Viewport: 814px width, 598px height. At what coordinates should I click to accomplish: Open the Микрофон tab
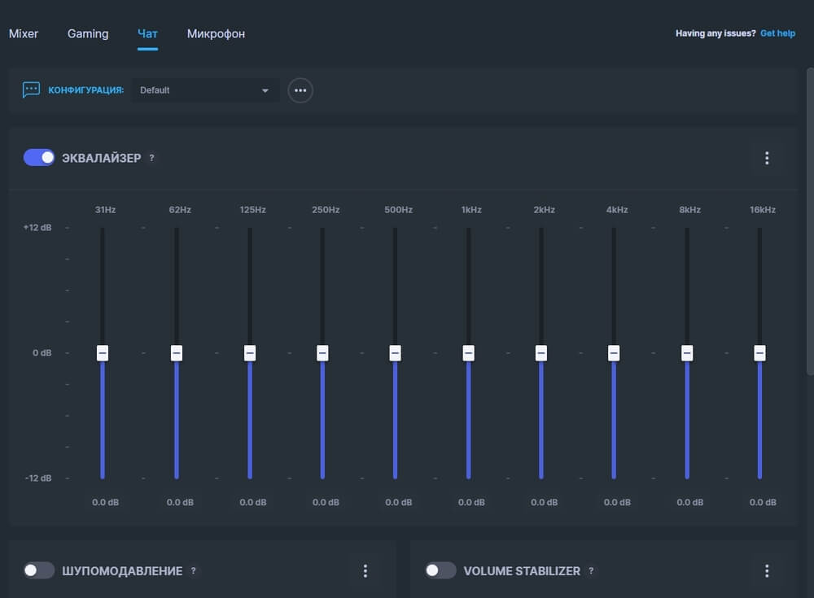[x=216, y=34]
